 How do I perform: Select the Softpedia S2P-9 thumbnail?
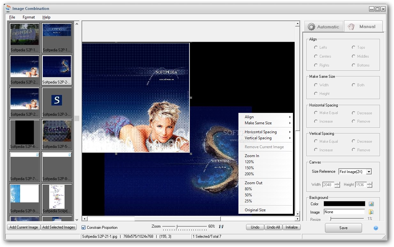(x=25, y=199)
